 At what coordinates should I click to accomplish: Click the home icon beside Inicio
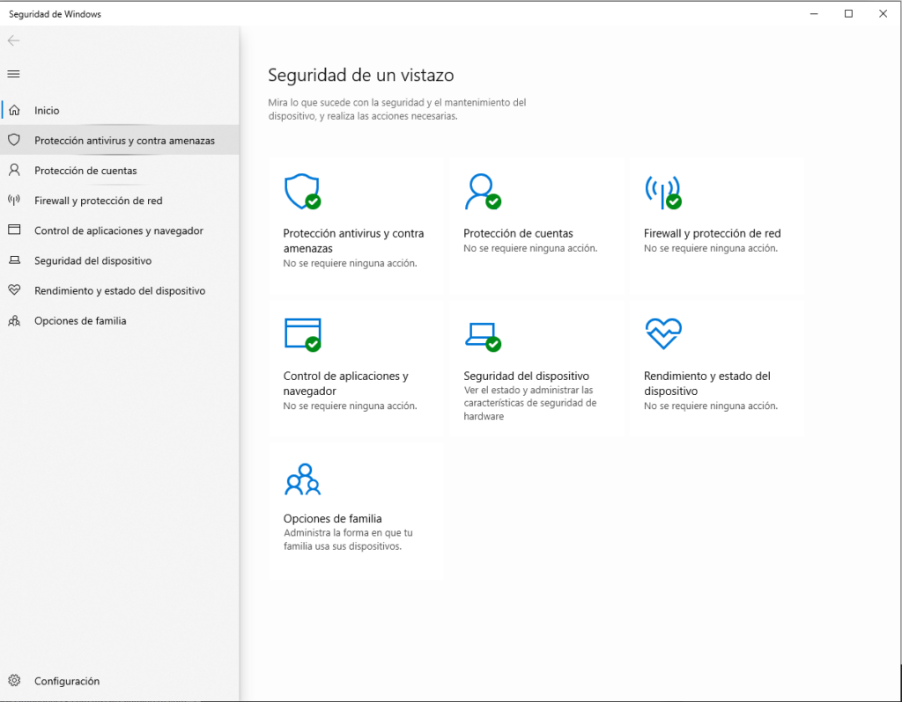tap(14, 110)
